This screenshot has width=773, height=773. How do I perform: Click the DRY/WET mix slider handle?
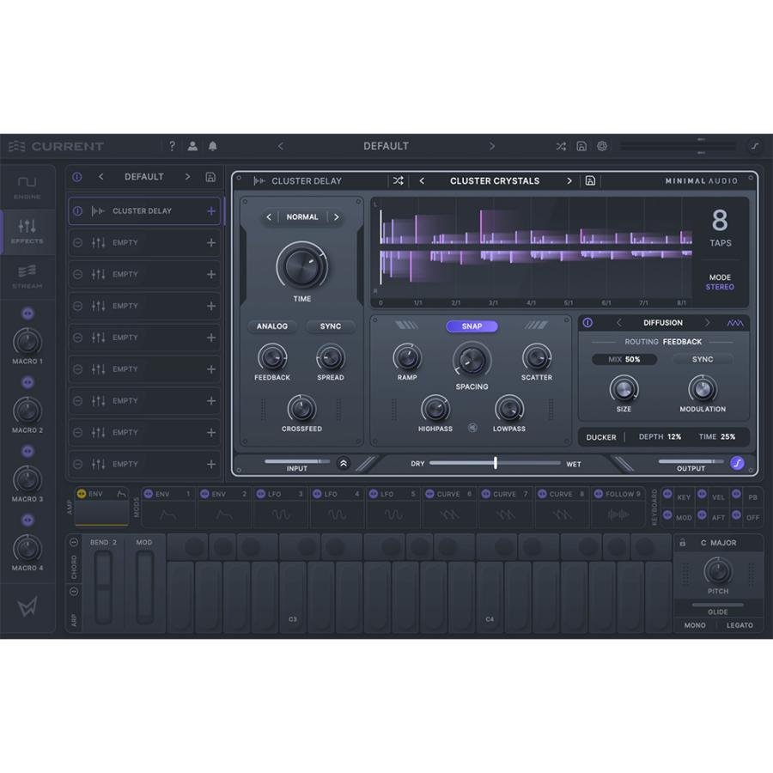pos(496,463)
